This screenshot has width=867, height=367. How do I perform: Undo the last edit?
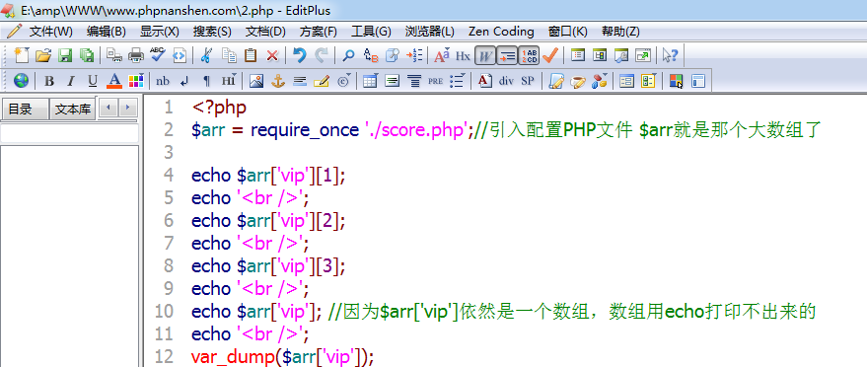point(299,55)
